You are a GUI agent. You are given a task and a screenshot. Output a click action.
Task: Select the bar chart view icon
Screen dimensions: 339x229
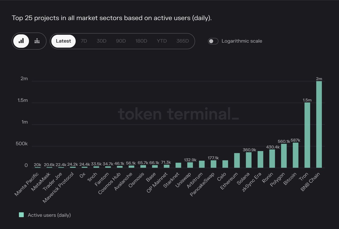coord(21,41)
